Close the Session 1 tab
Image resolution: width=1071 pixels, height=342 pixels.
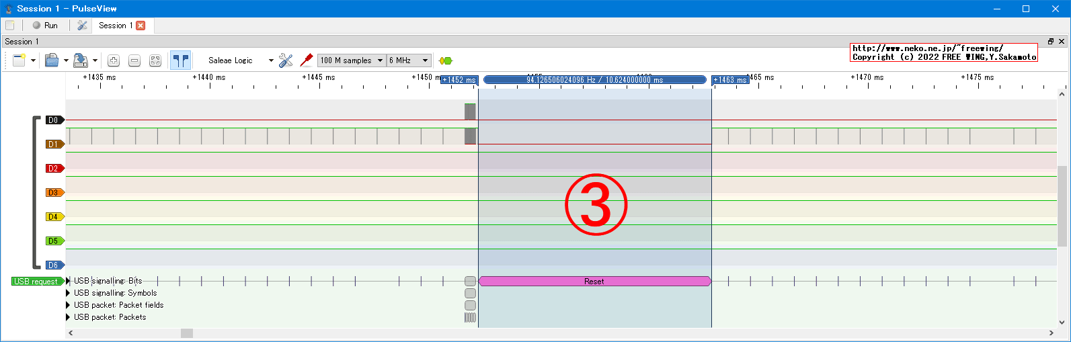pyautogui.click(x=141, y=26)
